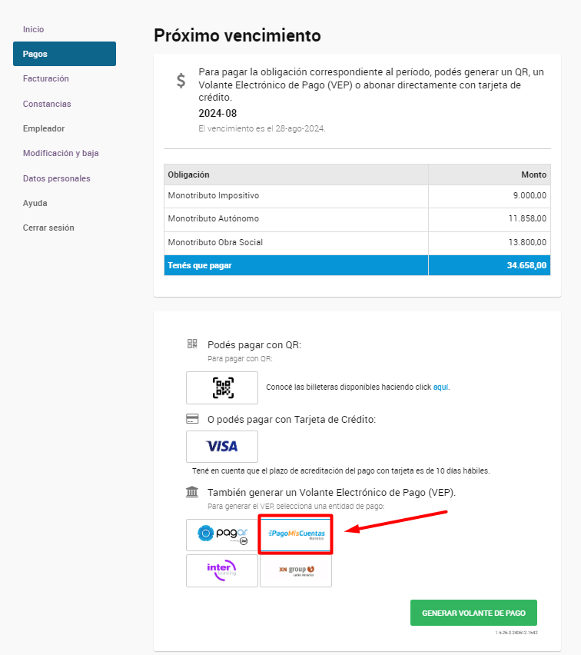Click the small QR icon beside heading
The height and width of the screenshot is (655, 581).
[x=192, y=344]
